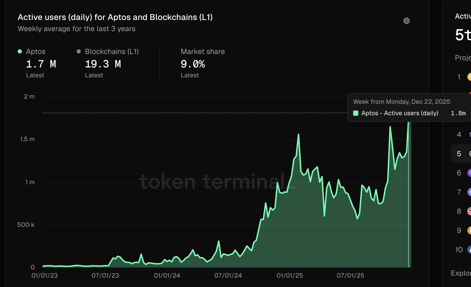Click the token terminal watermark on chart
Image resolution: width=471 pixels, height=287 pixels.
(217, 182)
